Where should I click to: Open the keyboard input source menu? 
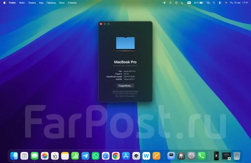point(189,3)
